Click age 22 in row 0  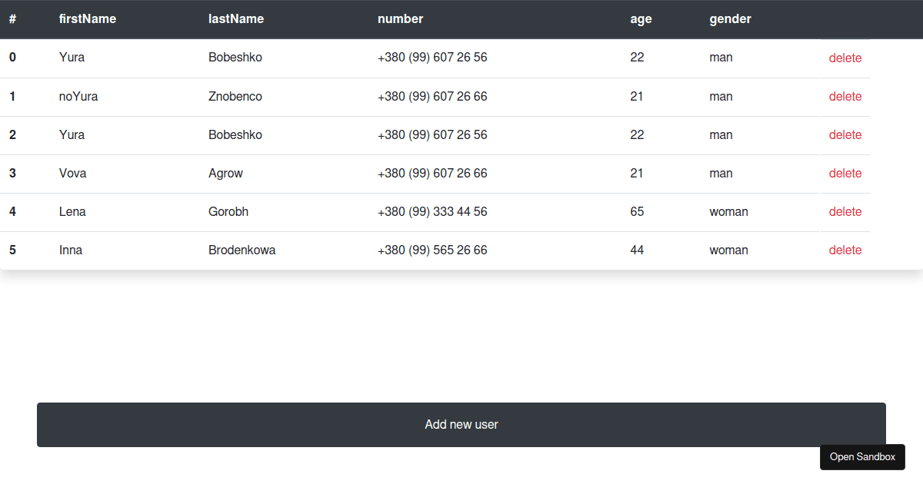[x=637, y=58]
